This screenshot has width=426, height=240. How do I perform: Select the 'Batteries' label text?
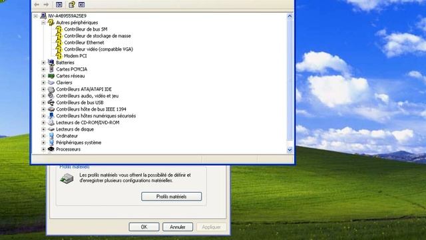[65, 63]
